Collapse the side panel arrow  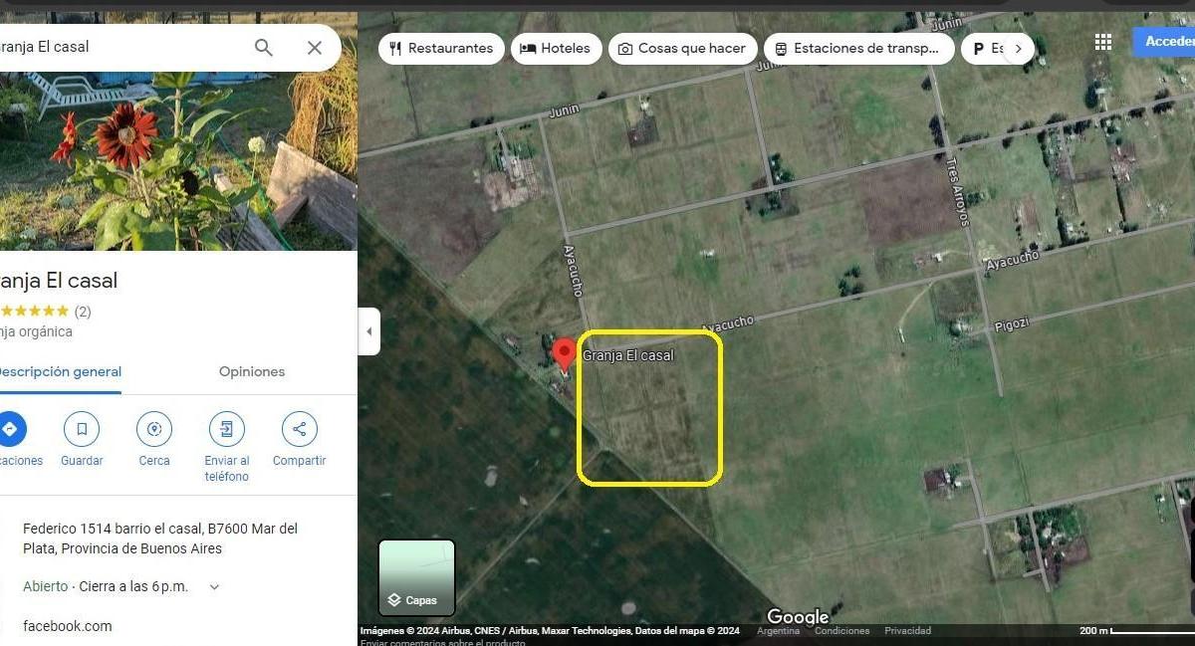(369, 331)
